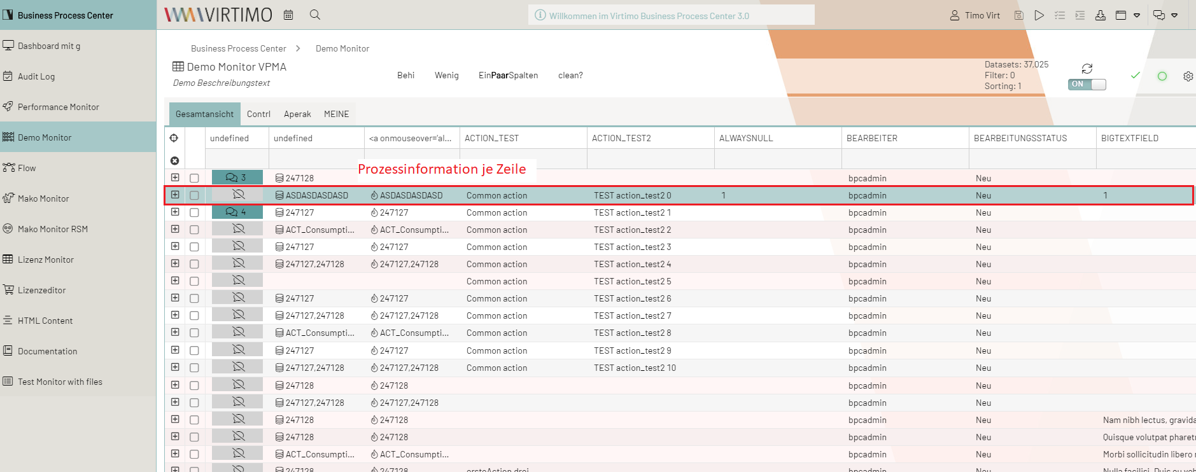Click the crosshair icon in table header

[174, 138]
